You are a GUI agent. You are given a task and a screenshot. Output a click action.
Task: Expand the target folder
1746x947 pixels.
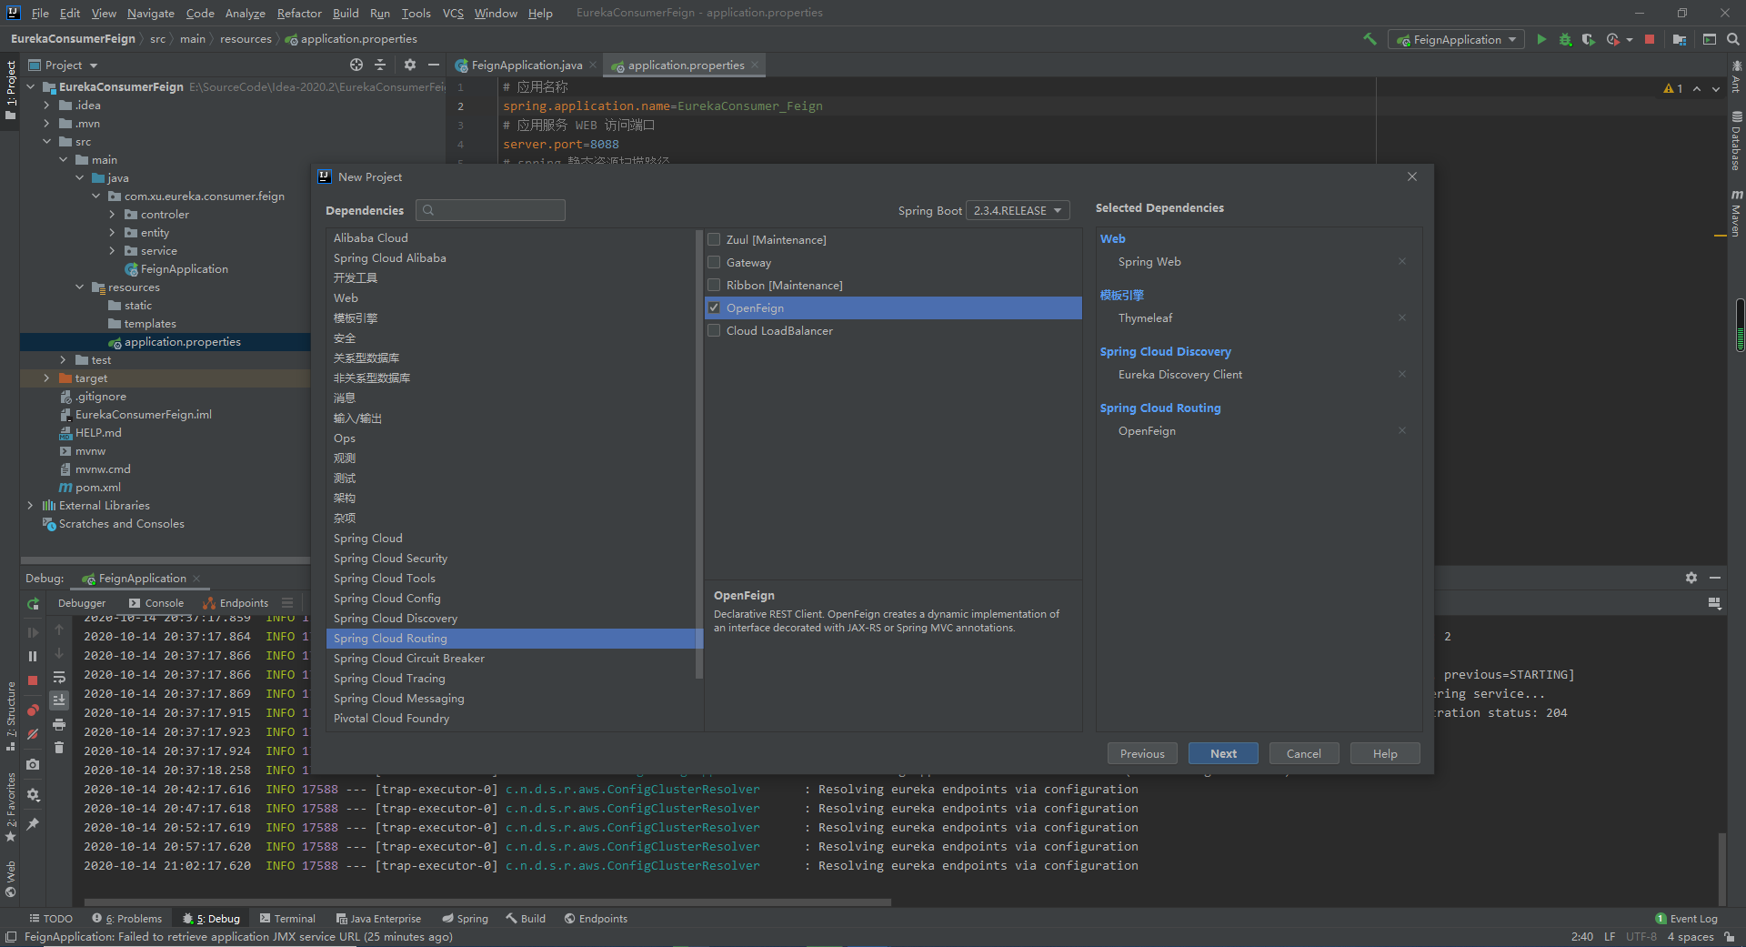46,378
